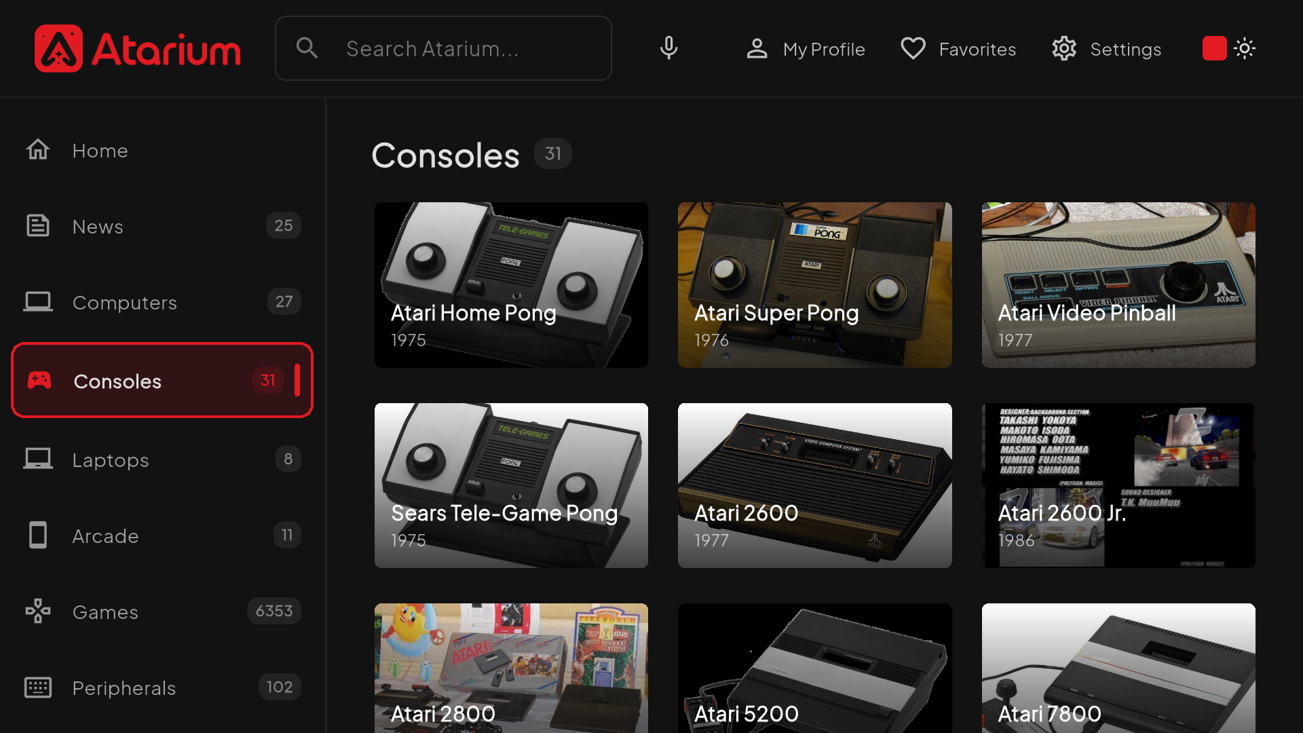Image resolution: width=1303 pixels, height=733 pixels.
Task: Open Atari 2800 card
Action: [x=511, y=668]
